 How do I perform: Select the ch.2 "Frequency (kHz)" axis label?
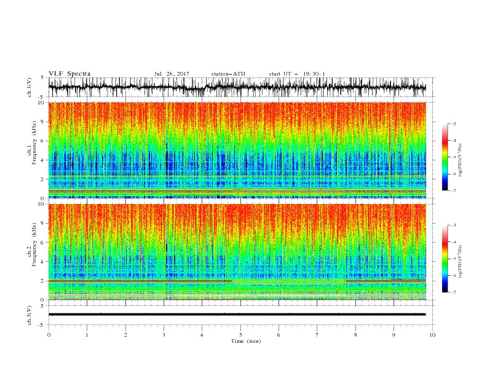(34, 245)
